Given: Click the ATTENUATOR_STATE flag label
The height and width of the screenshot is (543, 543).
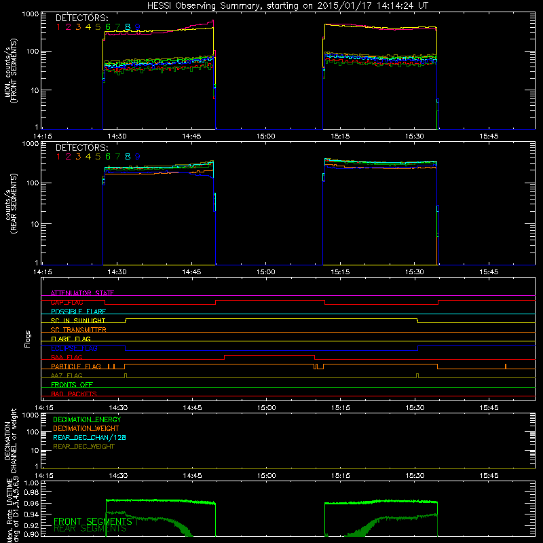Looking at the screenshot, I should click(x=82, y=293).
